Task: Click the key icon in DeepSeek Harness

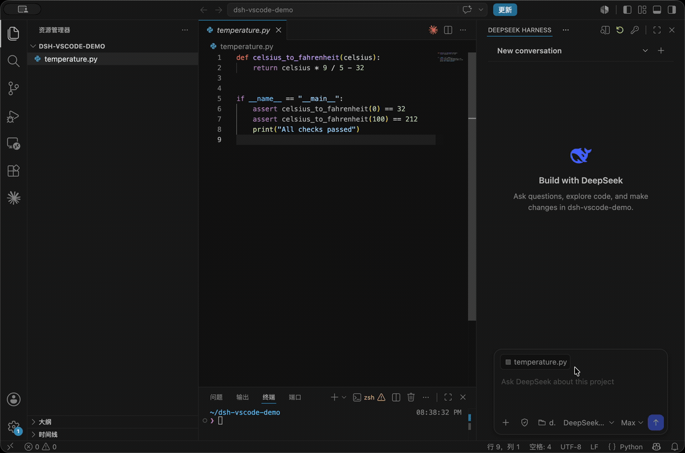Action: coord(635,30)
